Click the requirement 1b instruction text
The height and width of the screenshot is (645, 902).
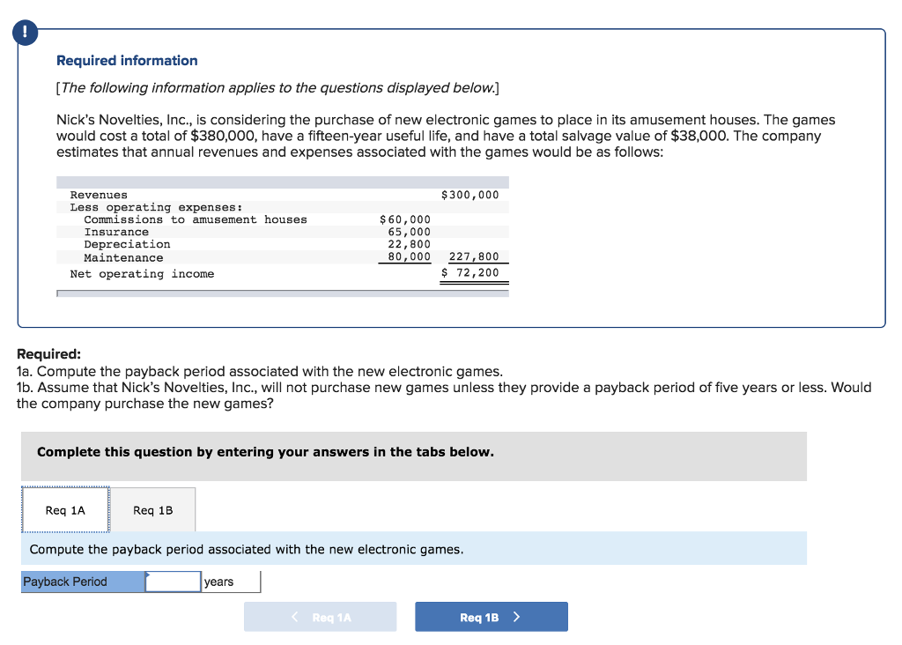(444, 396)
